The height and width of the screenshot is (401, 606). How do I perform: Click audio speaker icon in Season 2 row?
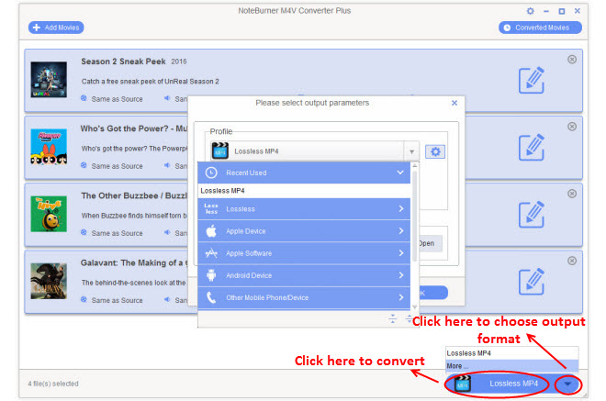[167, 98]
